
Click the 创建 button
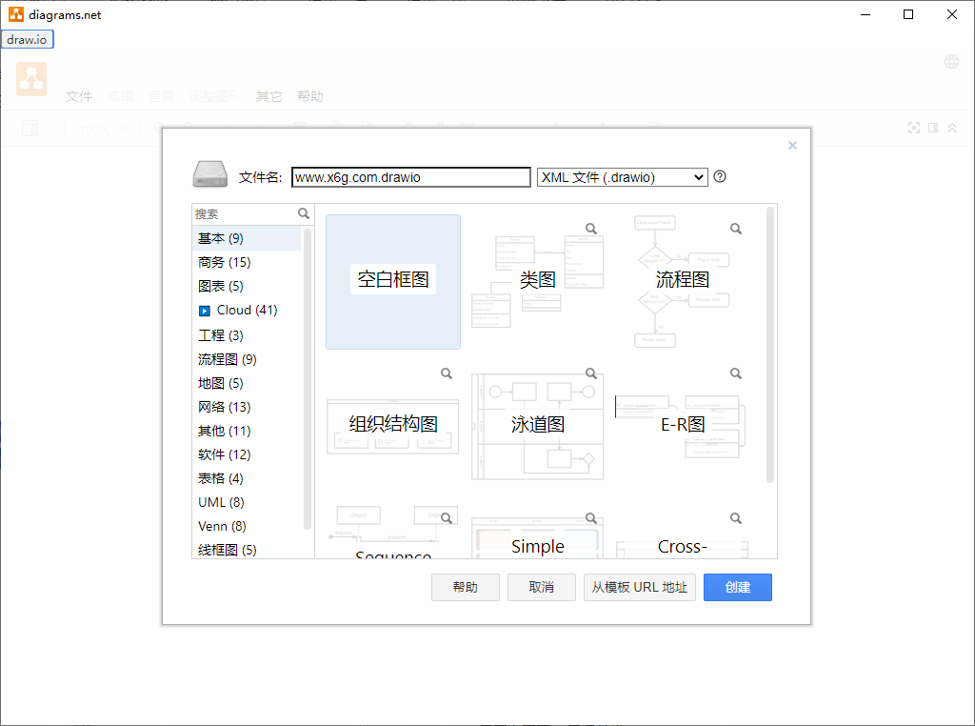(738, 587)
